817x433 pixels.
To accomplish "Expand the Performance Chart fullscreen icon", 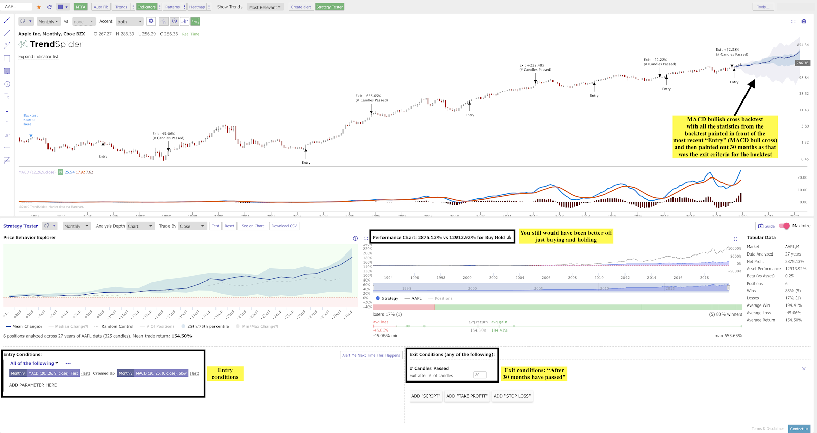I will coord(735,239).
